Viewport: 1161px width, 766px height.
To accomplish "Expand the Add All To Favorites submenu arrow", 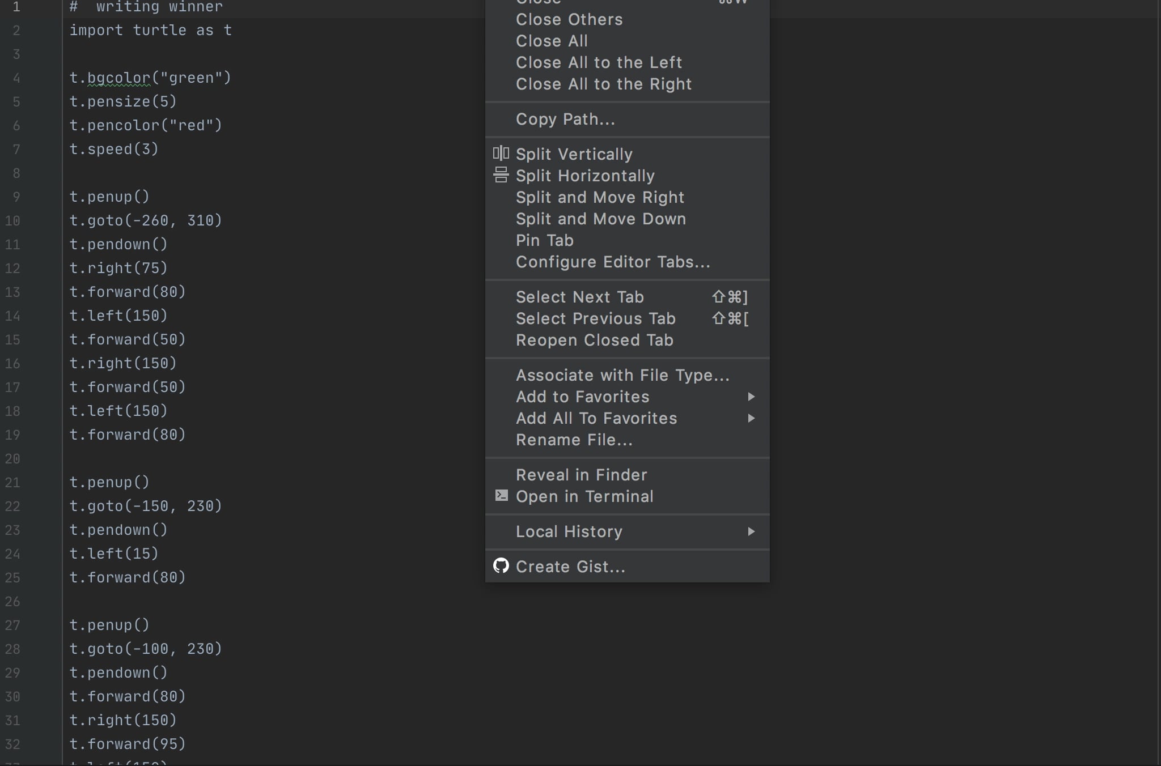I will 751,418.
